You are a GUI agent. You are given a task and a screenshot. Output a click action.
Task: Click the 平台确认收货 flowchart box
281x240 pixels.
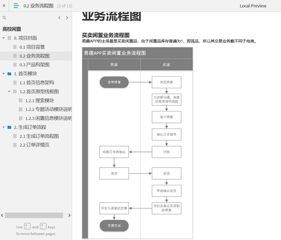point(166,191)
